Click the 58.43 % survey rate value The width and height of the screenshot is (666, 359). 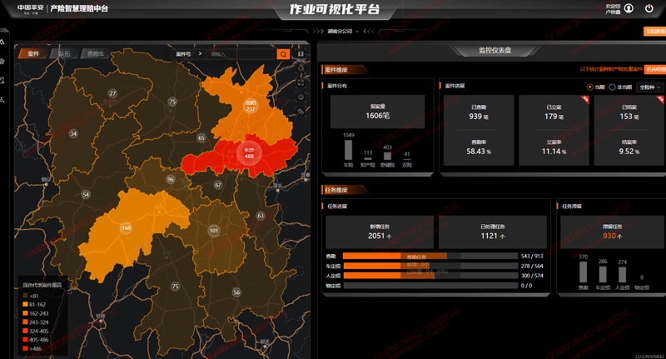pos(479,152)
